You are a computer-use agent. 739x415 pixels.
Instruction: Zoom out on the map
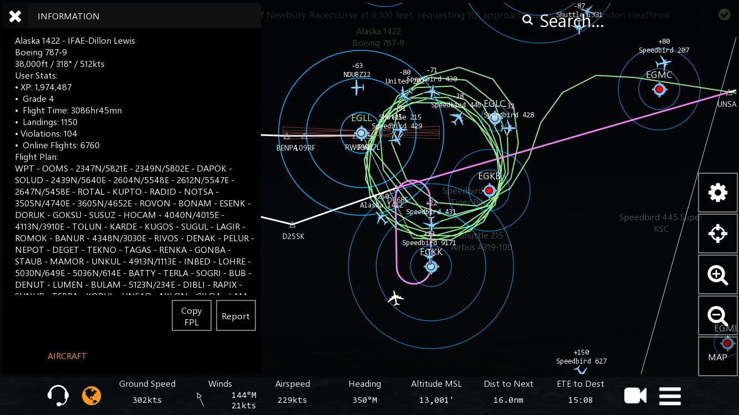(x=718, y=315)
